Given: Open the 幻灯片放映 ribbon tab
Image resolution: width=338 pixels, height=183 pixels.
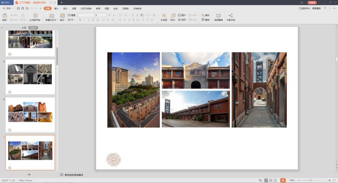Looking at the screenshot, I should (86, 9).
